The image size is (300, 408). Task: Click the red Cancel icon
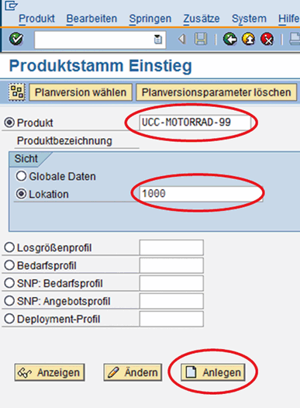(x=267, y=40)
